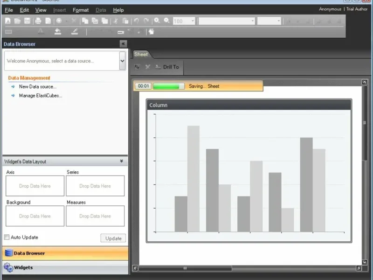Image resolution: width=373 pixels, height=280 pixels.
Task: Click the Trial Author text
Action: tap(357, 9)
